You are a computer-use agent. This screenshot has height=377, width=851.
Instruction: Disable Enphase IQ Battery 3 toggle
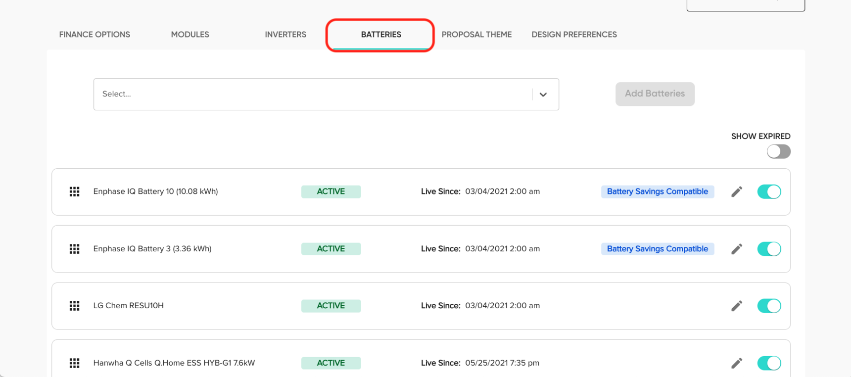tap(769, 249)
